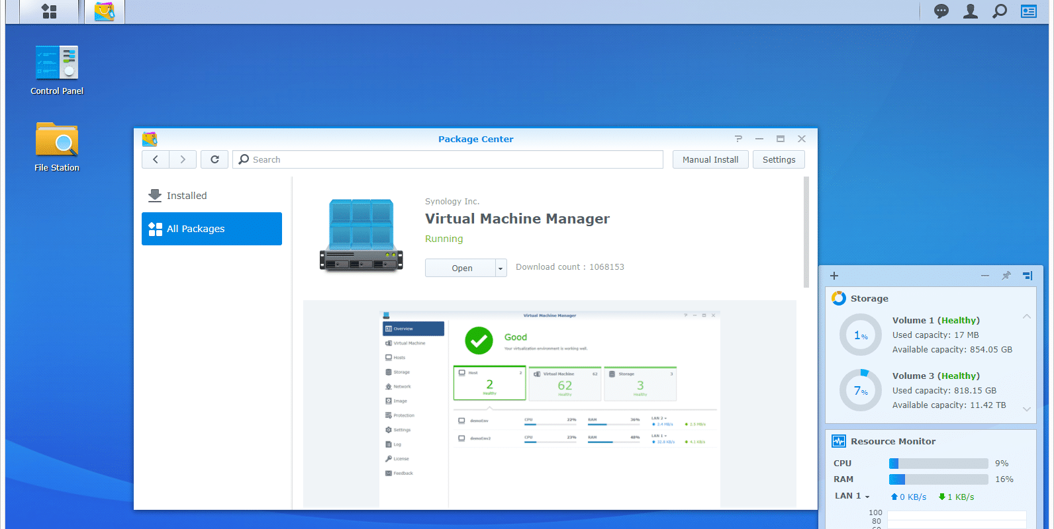Click the desktop search magnifier icon
Image resolution: width=1054 pixels, height=529 pixels.
pos(1000,11)
